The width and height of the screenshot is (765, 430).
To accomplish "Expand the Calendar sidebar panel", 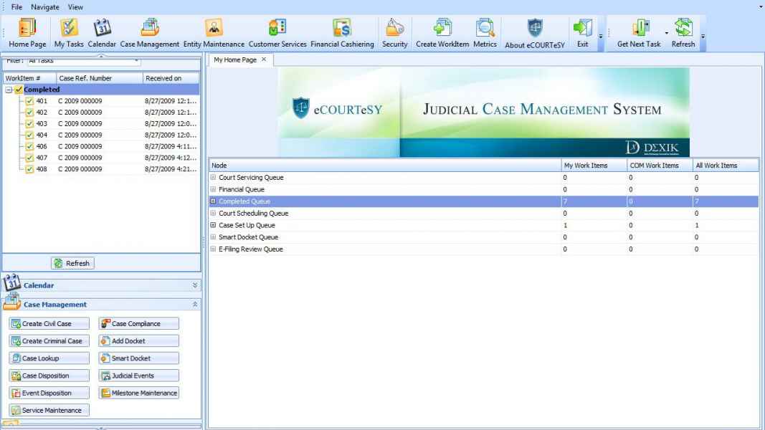I will (195, 285).
